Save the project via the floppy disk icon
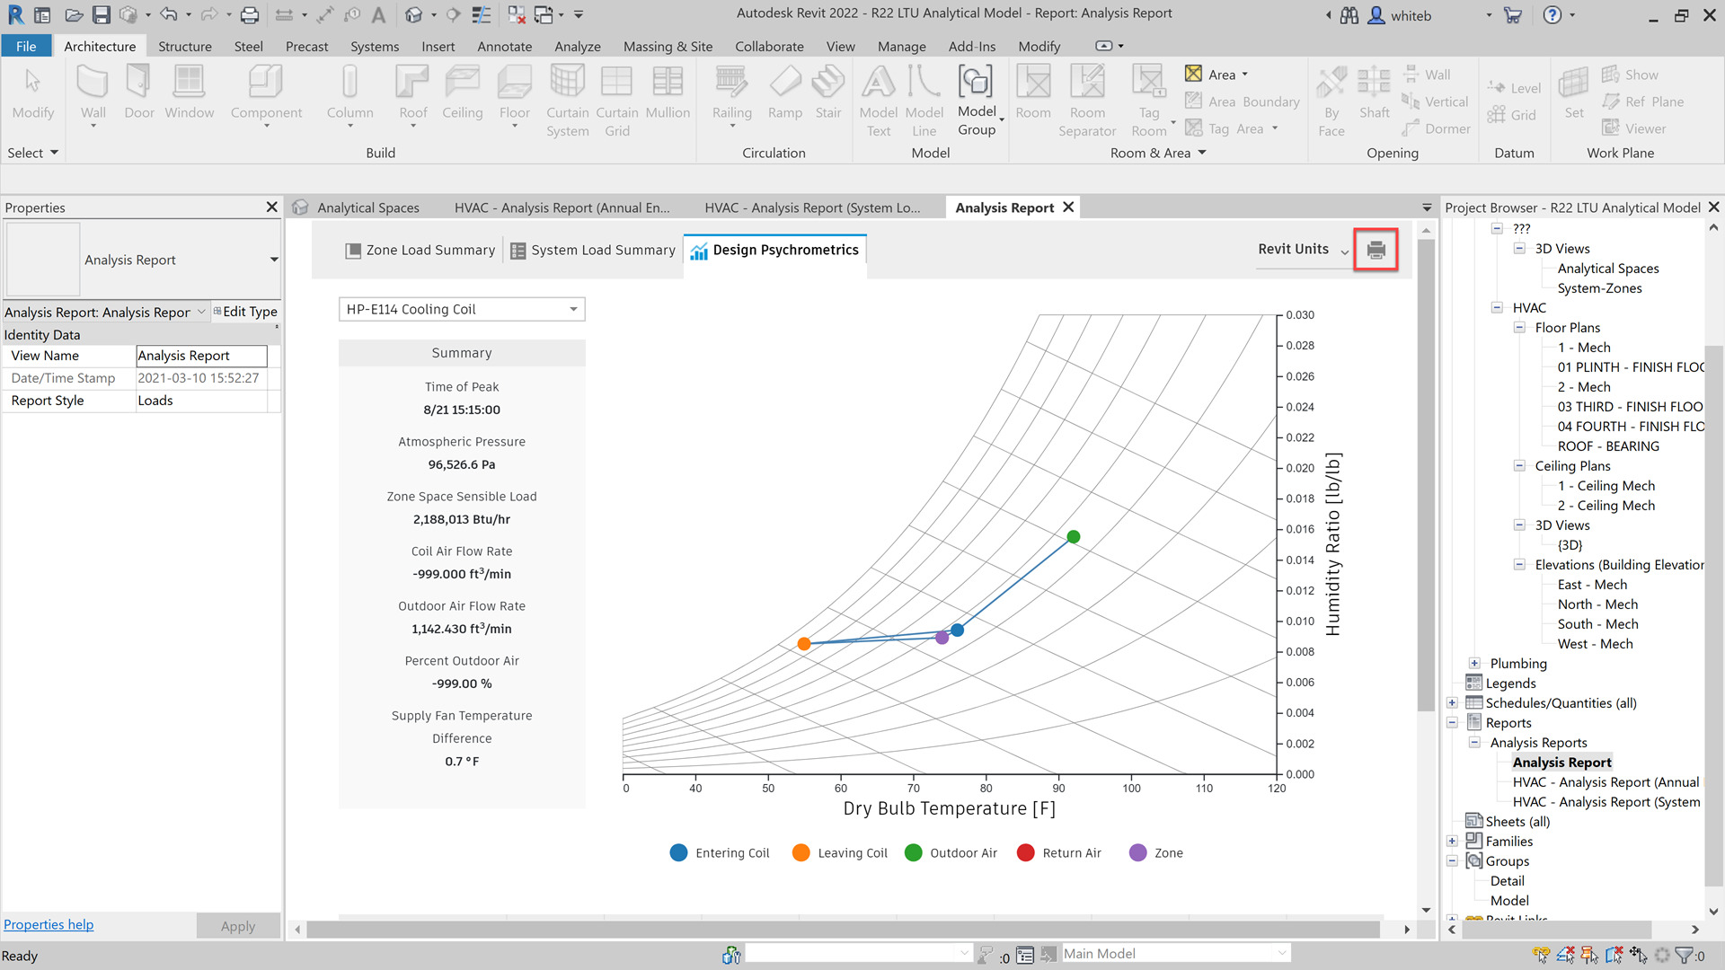1725x970 pixels. point(101,15)
